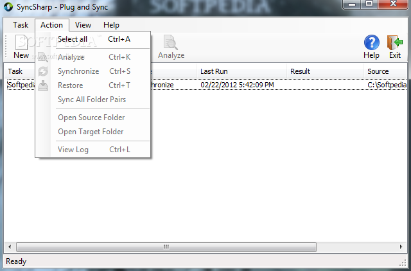Click the toolbar drag grip handle
Image resolution: width=411 pixels, height=271 pixels.
coord(6,47)
